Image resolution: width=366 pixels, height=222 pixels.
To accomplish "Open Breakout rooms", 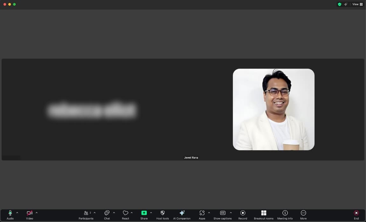I will 263,214.
